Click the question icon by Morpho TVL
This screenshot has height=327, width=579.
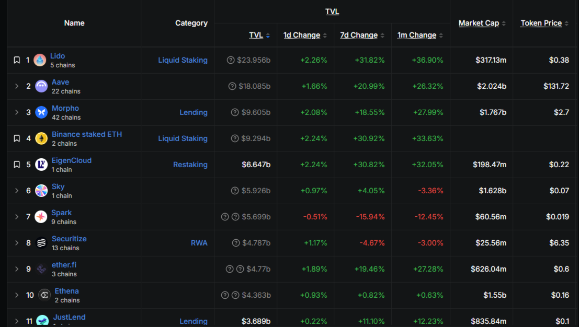pyautogui.click(x=235, y=112)
